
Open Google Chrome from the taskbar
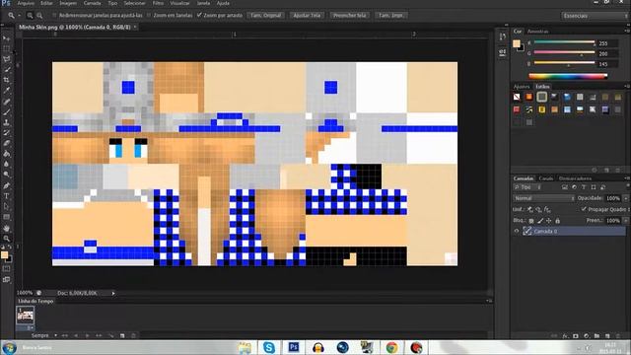[391, 347]
